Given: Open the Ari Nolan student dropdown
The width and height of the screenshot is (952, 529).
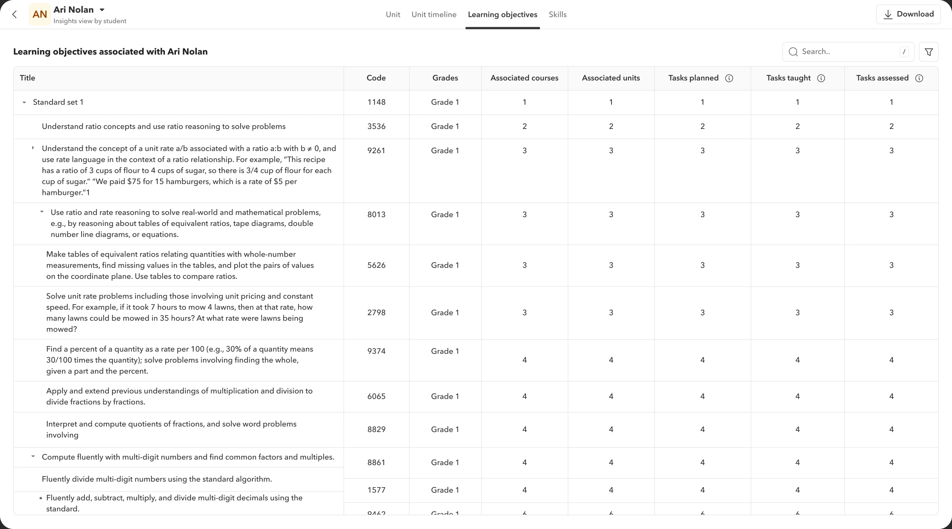Looking at the screenshot, I should [102, 10].
